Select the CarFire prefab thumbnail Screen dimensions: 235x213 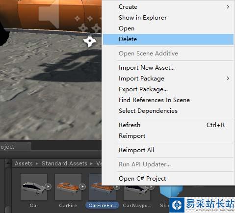click(68, 187)
